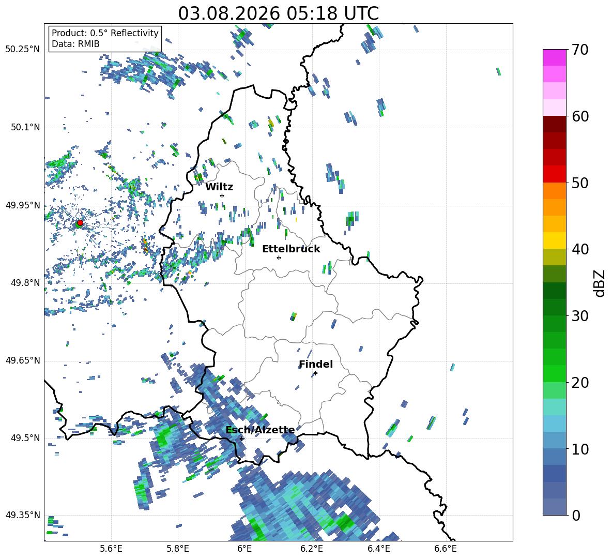Select the Wiltz city label
The image size is (612, 559).
pyautogui.click(x=219, y=187)
